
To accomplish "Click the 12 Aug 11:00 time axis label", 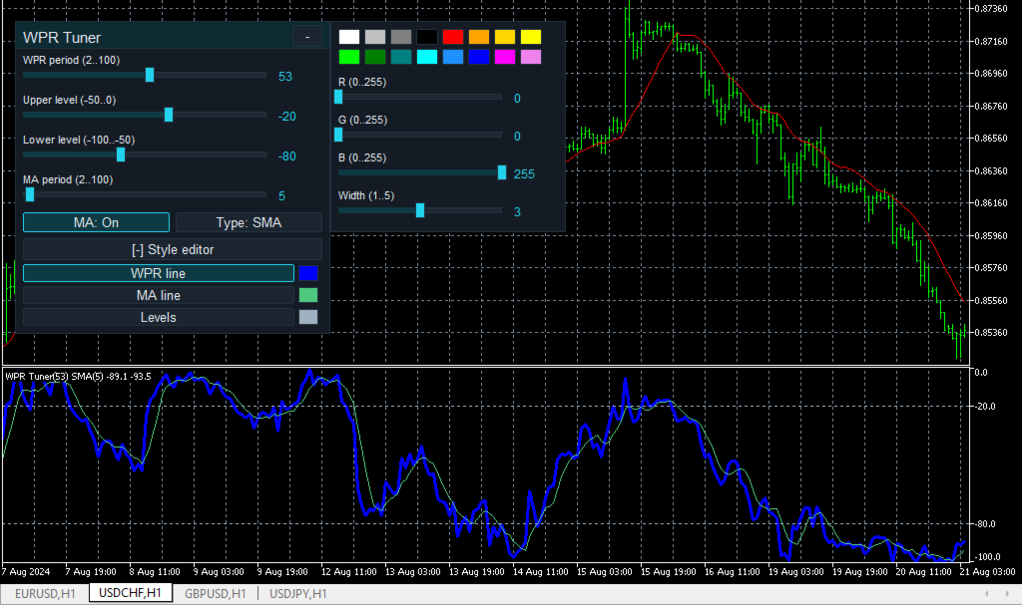I will click(x=348, y=572).
